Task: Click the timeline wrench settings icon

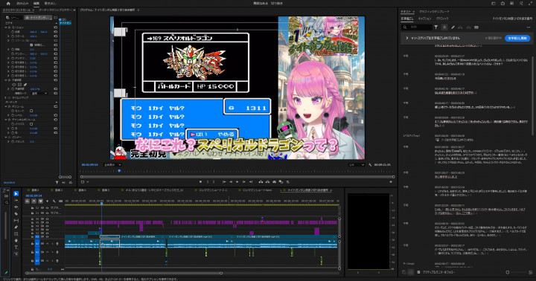Action: [x=54, y=201]
